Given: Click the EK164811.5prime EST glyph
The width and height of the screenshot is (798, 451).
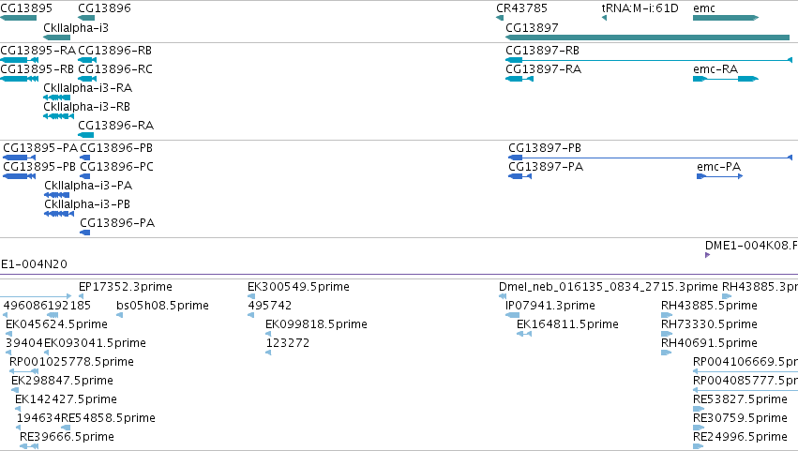Looking at the screenshot, I should [x=524, y=334].
